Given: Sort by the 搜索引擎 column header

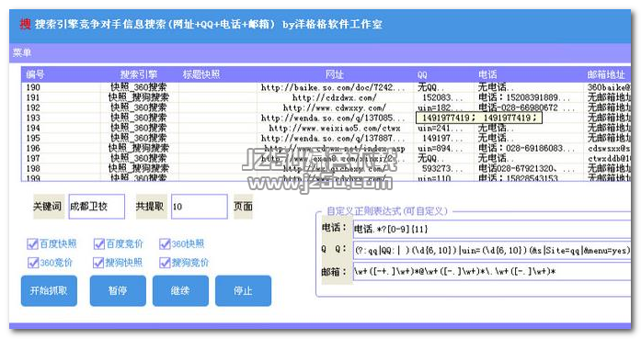Looking at the screenshot, I should [x=139, y=74].
